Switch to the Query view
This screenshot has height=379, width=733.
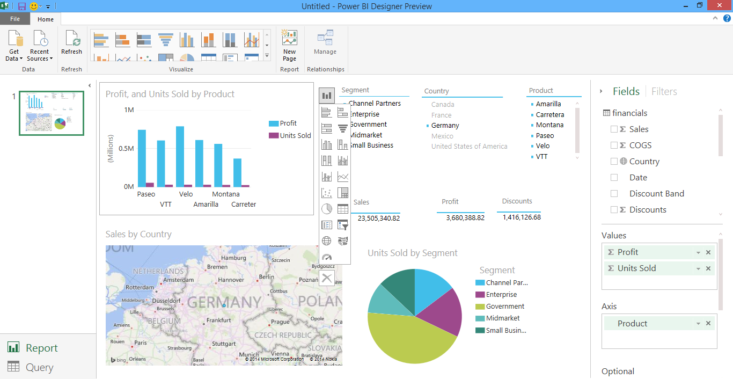click(x=39, y=367)
